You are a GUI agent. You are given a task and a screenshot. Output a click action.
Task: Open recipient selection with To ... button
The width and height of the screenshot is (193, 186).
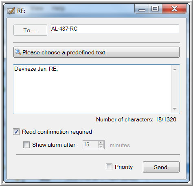(30, 30)
